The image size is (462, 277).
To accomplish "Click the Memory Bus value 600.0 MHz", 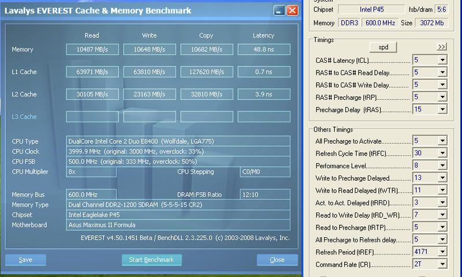I will pyautogui.click(x=91, y=194).
